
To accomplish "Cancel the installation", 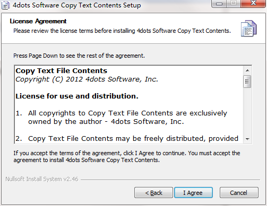I will [x=239, y=193].
